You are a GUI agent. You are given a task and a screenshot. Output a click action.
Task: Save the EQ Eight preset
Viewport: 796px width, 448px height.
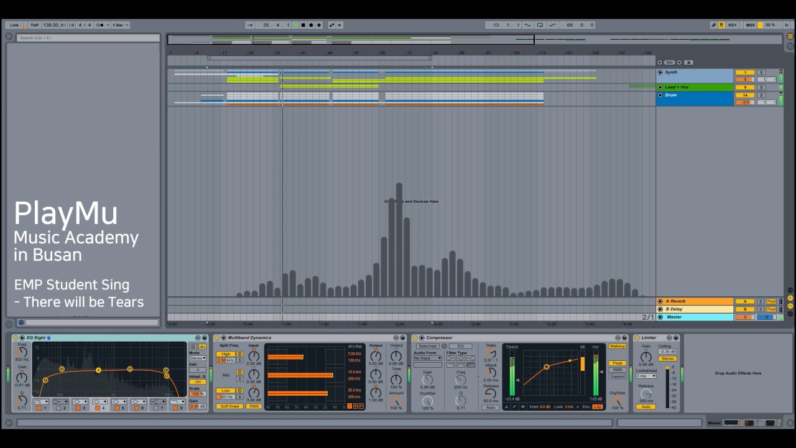pos(205,338)
